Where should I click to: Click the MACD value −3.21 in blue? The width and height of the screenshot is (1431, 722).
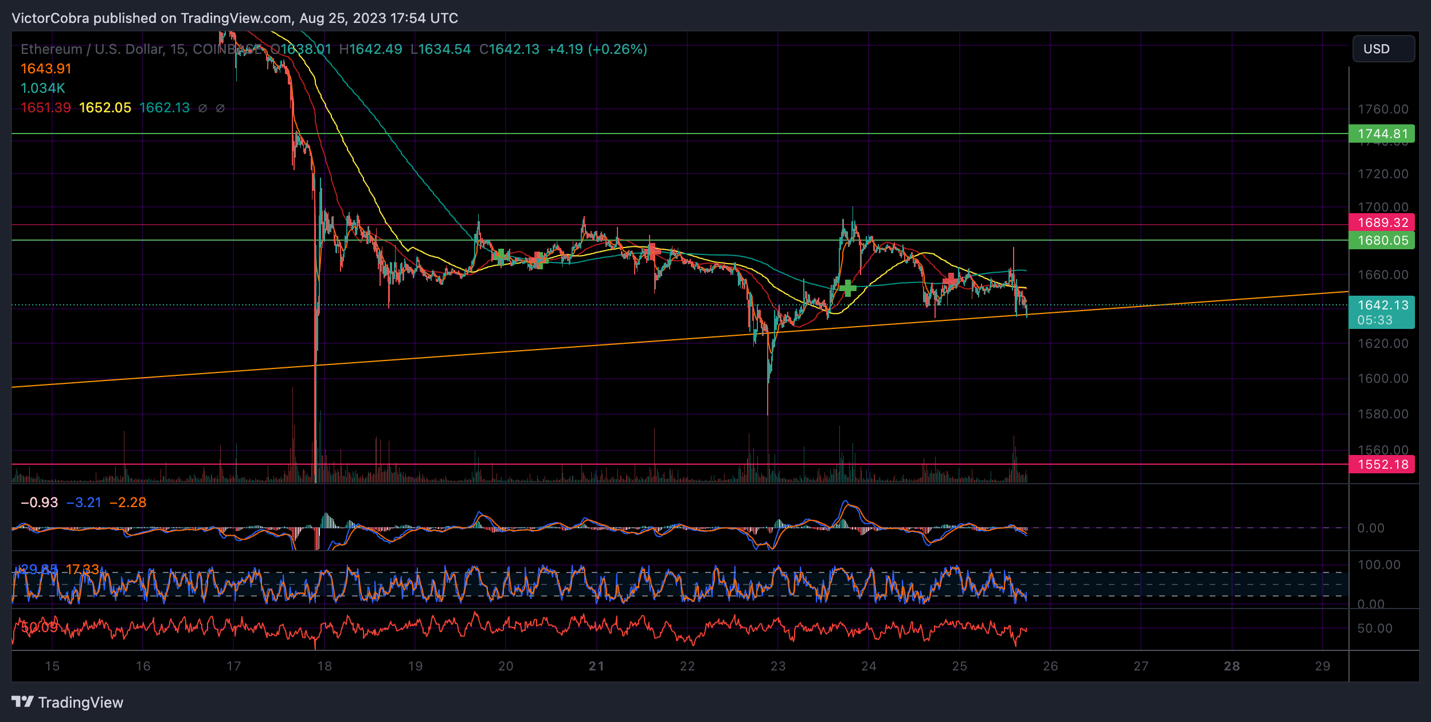tap(84, 503)
